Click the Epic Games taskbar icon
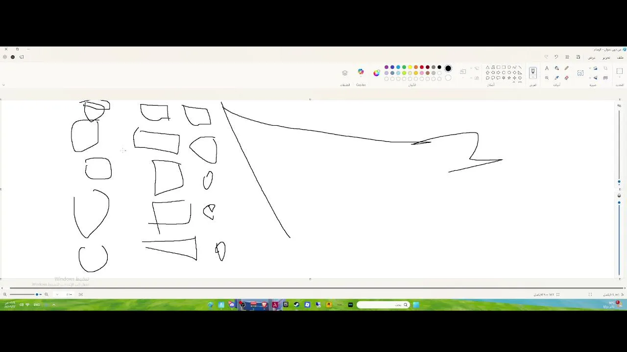The image size is (627, 352). click(286, 305)
